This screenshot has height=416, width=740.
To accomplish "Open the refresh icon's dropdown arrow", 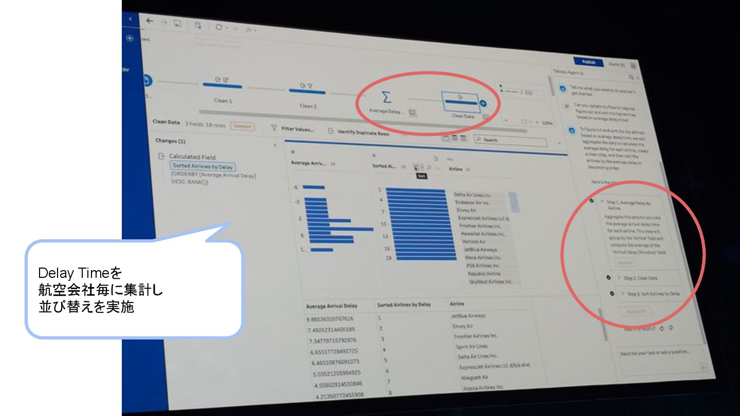I will (226, 27).
